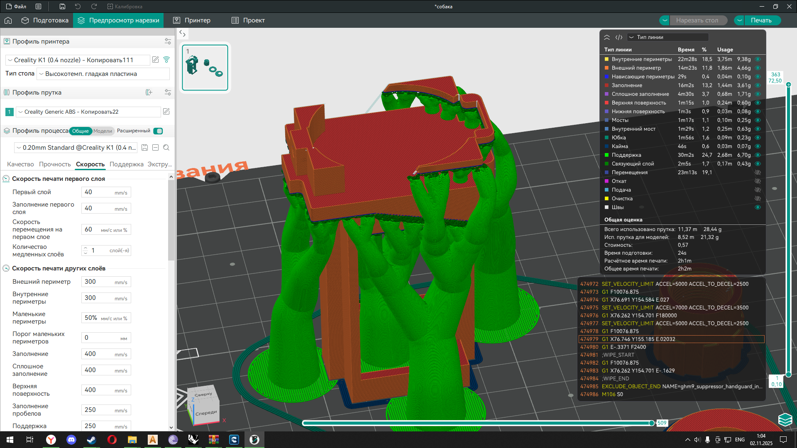Edit the Creality K1 printer preset
The width and height of the screenshot is (797, 448).
tap(156, 60)
